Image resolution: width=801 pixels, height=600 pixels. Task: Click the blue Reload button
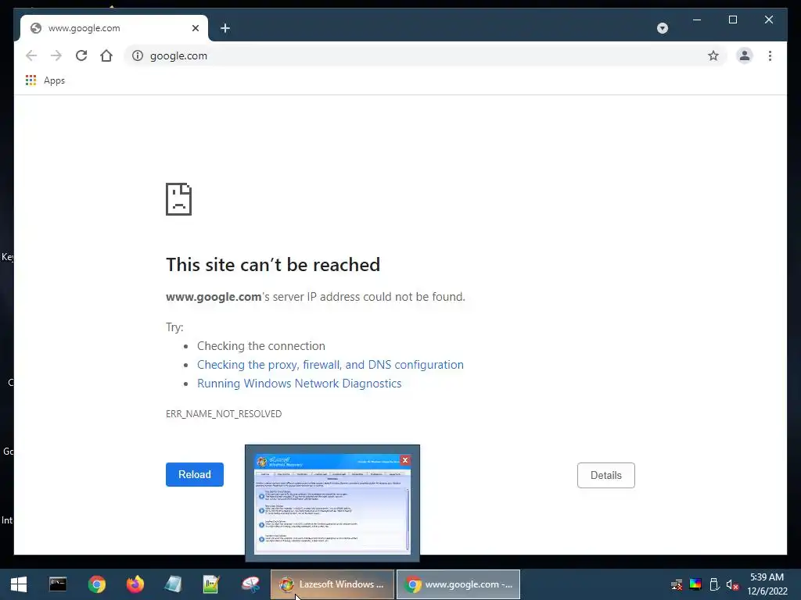(x=195, y=474)
